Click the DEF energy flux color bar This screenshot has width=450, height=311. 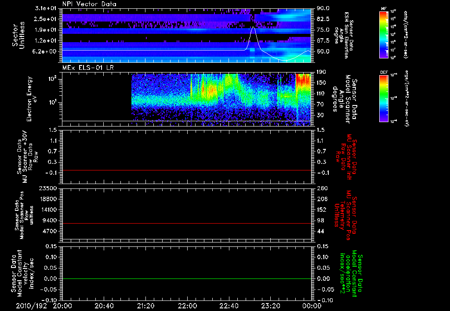point(384,98)
